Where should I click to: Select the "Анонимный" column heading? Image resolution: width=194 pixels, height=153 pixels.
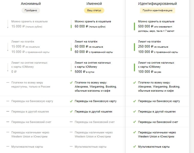[31, 4]
